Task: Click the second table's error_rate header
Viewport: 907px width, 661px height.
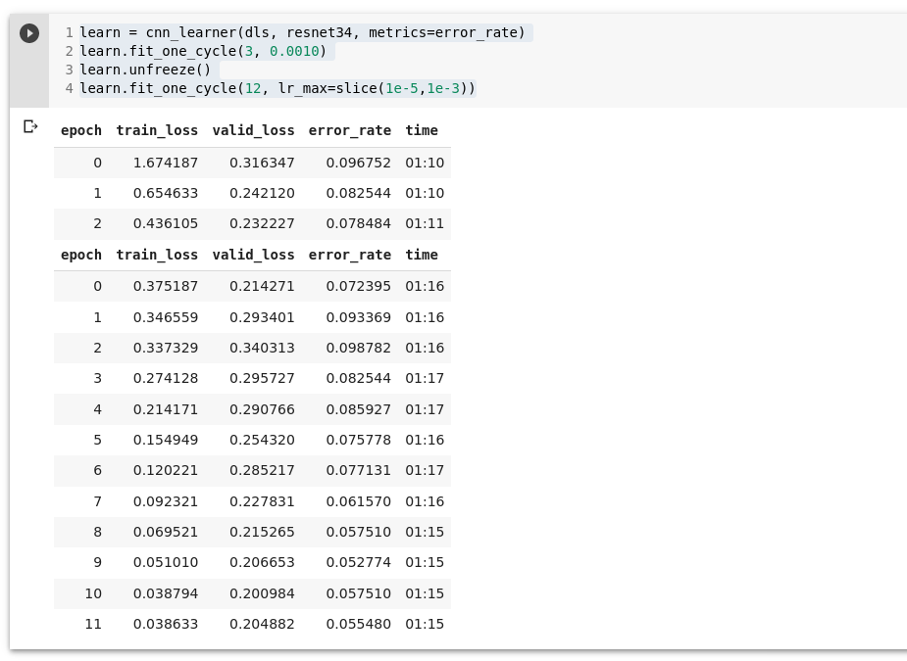Action: [x=349, y=255]
